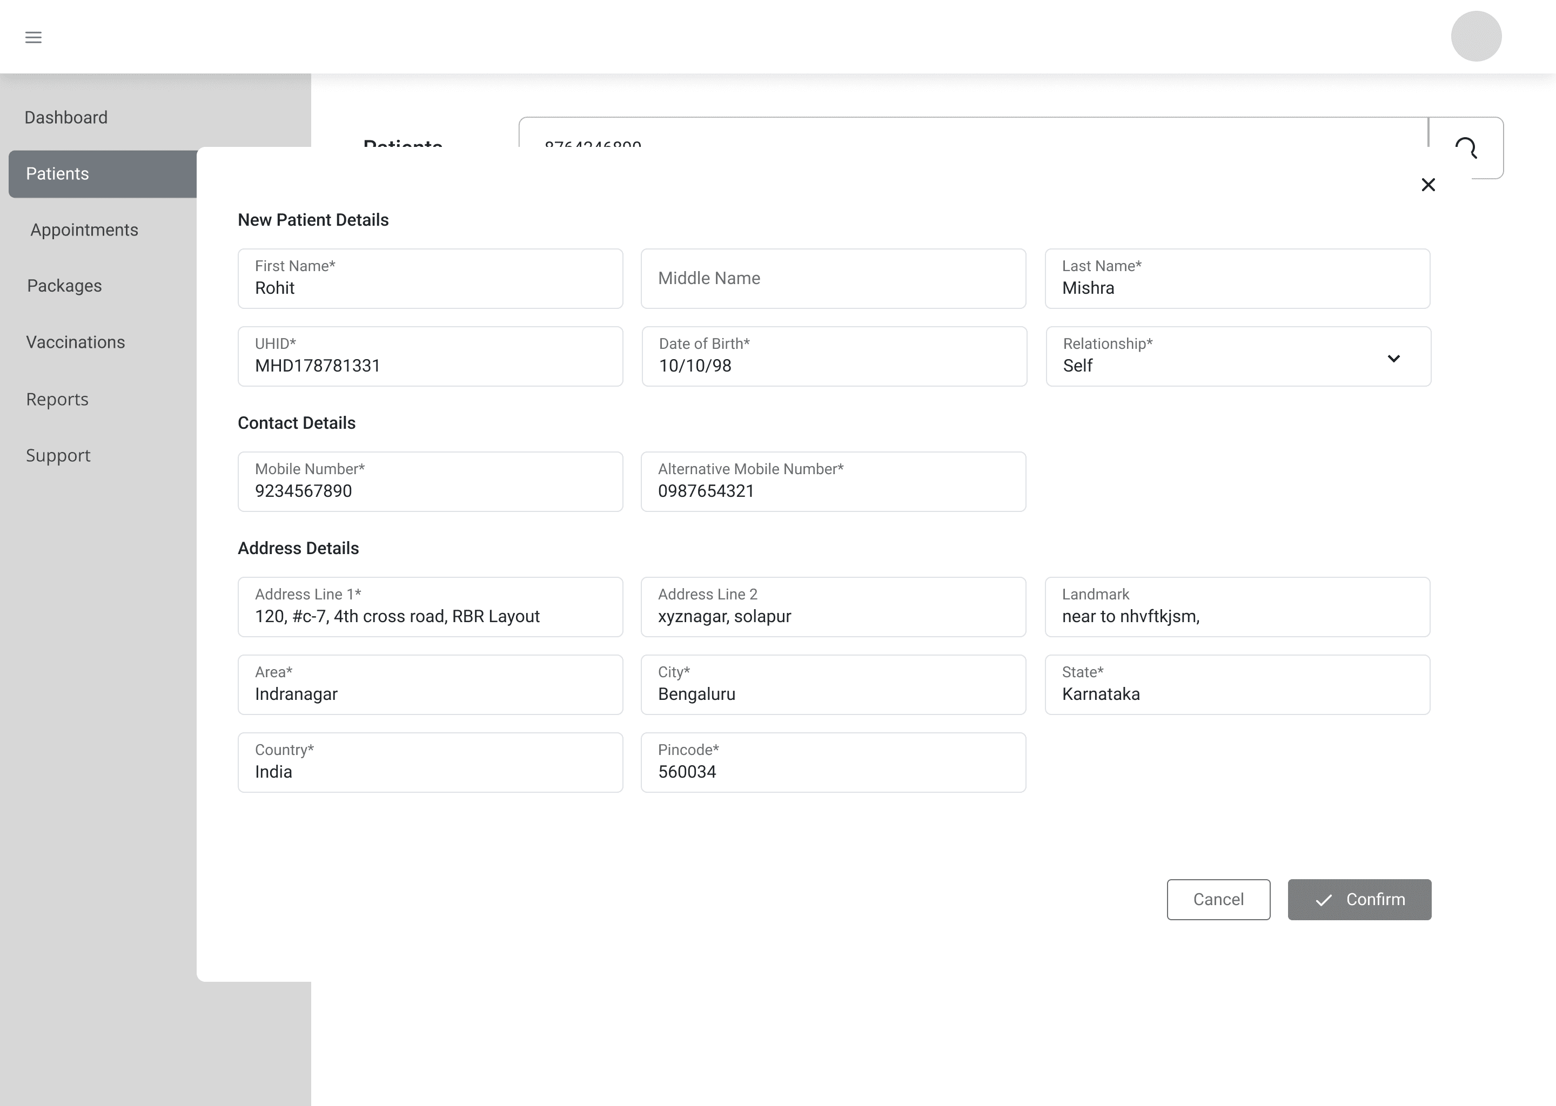Screen dimensions: 1556x1106
Task: Focus the Middle Name field
Action: coord(833,279)
